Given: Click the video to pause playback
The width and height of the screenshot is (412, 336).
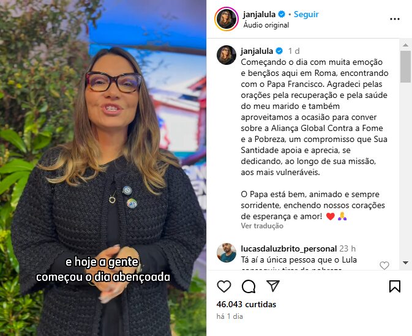Looking at the screenshot, I should (x=103, y=168).
